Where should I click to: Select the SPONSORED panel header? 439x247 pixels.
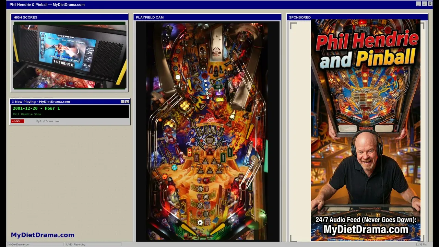(357, 17)
